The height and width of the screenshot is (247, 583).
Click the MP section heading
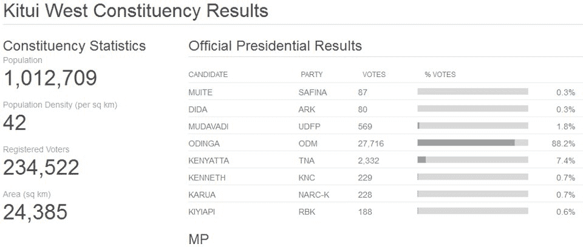point(199,239)
